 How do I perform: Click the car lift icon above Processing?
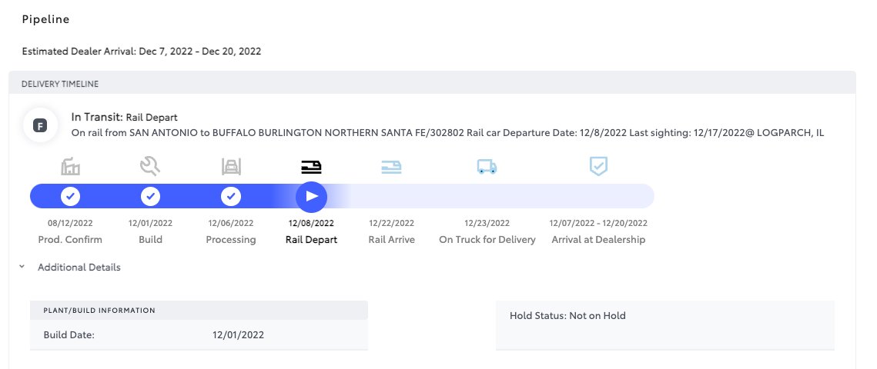231,166
